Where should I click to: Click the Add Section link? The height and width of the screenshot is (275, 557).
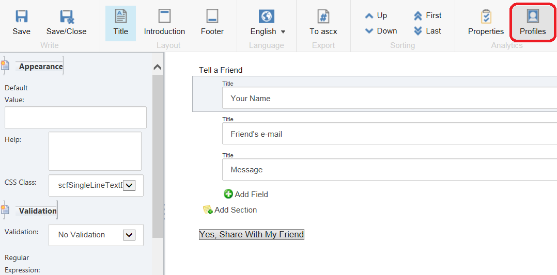[x=230, y=209]
